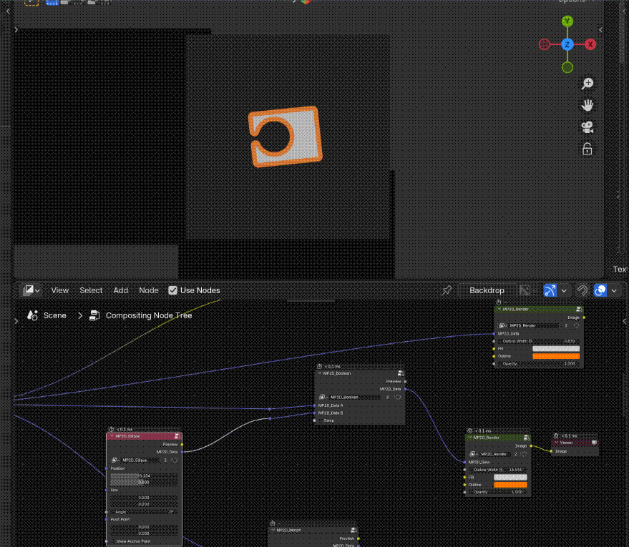Open the snap options dropdown arrow

[x=564, y=290]
